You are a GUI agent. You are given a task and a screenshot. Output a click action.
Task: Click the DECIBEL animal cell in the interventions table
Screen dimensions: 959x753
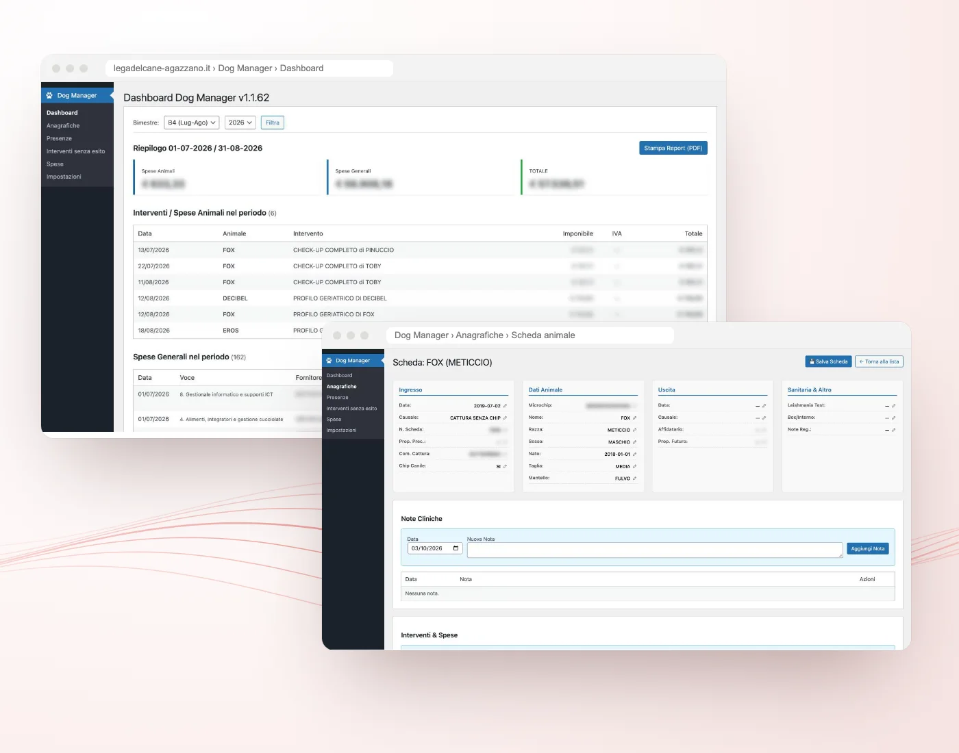(235, 298)
